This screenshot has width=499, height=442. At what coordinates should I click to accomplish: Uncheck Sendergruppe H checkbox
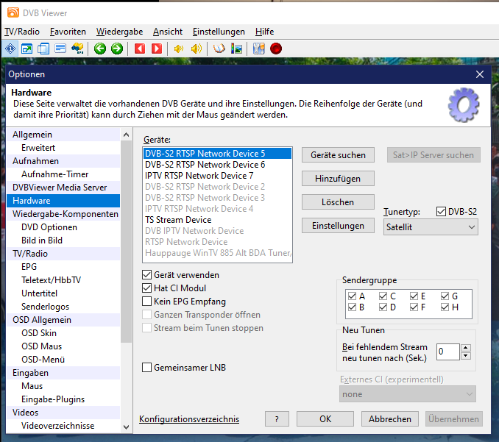coord(445,307)
